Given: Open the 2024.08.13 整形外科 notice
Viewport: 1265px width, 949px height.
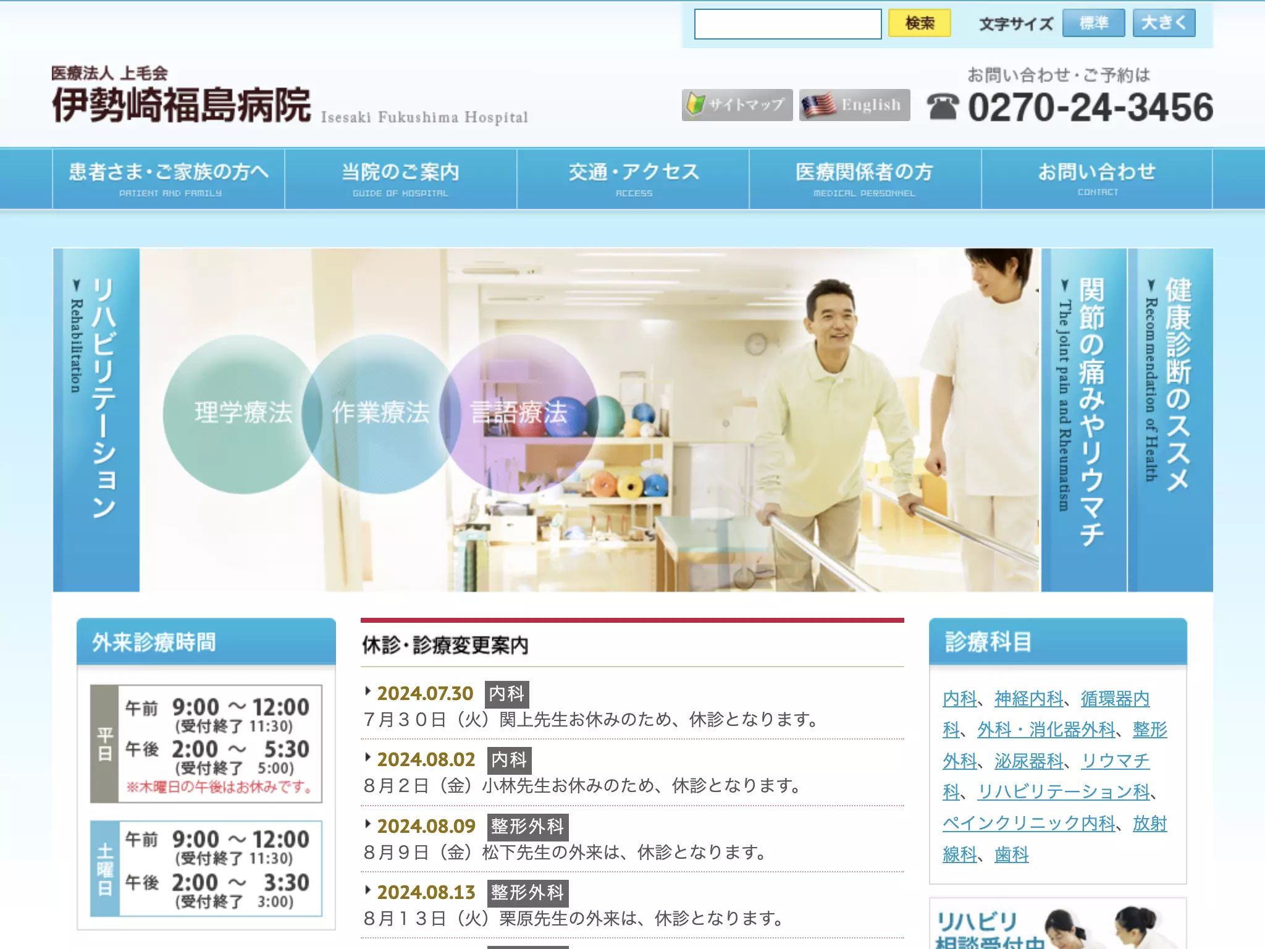Looking at the screenshot, I should tap(632, 905).
